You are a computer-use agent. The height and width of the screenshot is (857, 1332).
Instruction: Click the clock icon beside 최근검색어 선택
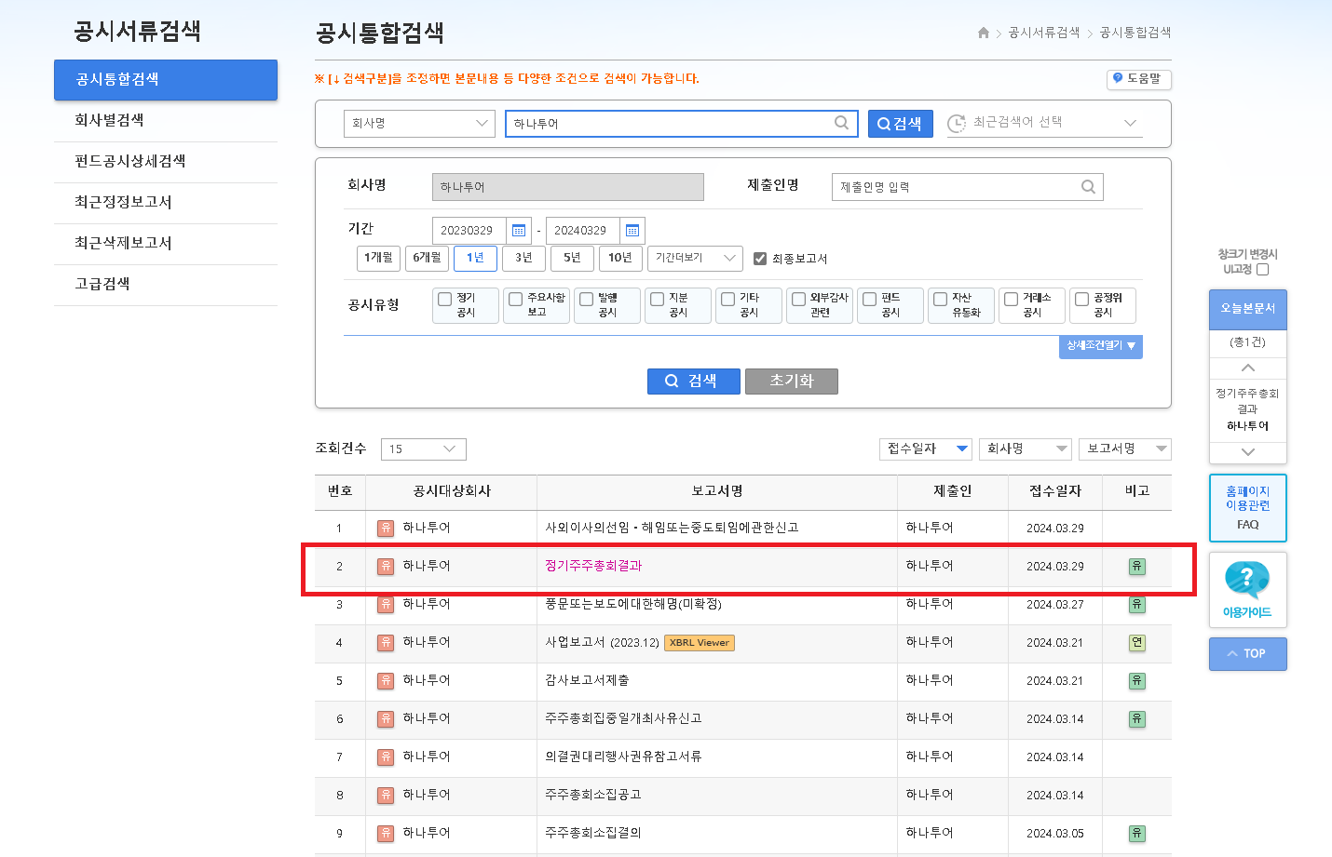click(957, 123)
